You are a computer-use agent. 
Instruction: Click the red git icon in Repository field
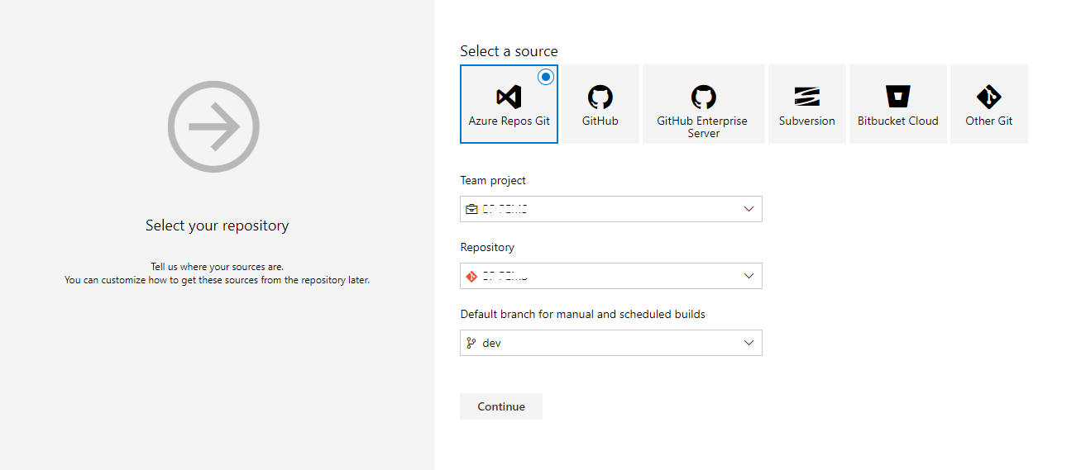[x=471, y=277]
